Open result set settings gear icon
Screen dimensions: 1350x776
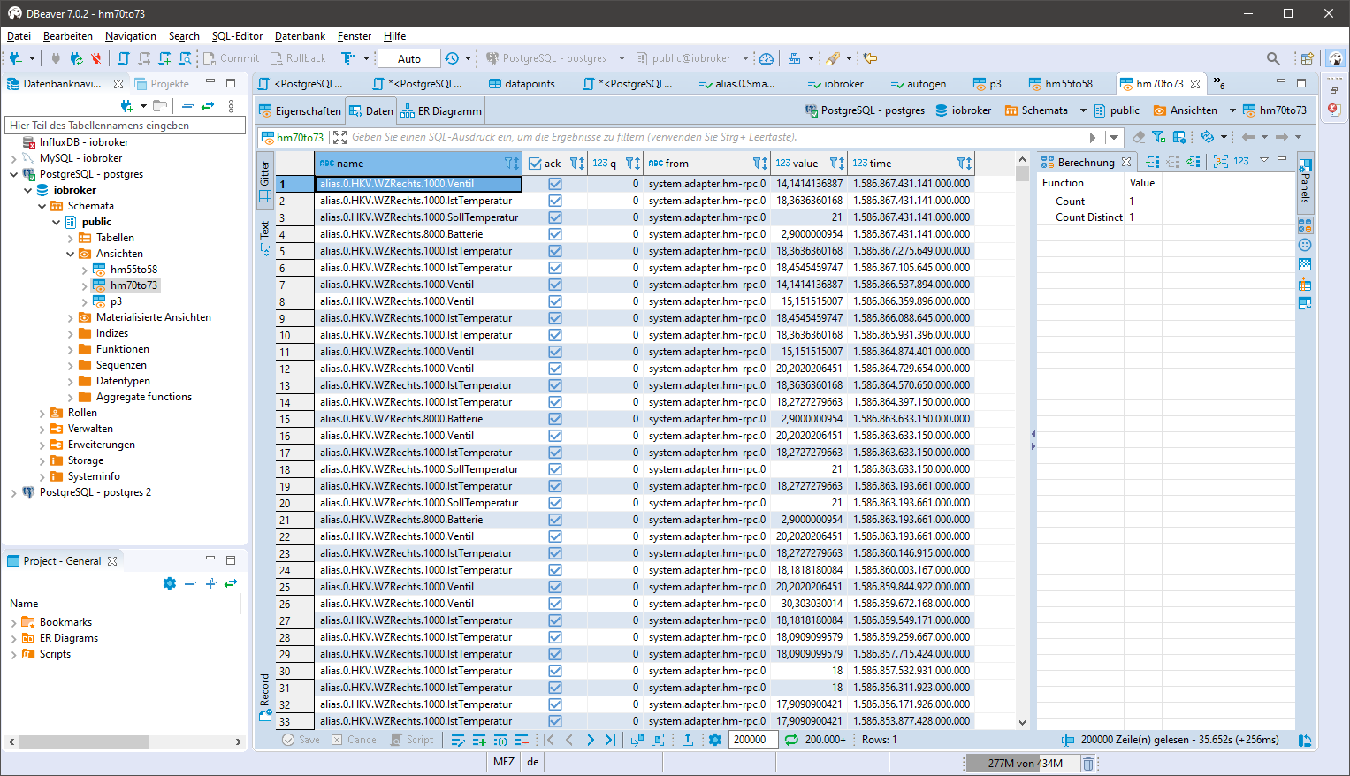click(x=715, y=740)
